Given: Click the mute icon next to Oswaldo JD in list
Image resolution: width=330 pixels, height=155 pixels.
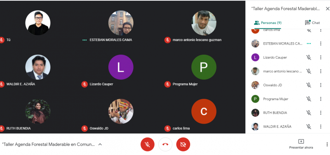Looking at the screenshot, I should click(309, 85).
